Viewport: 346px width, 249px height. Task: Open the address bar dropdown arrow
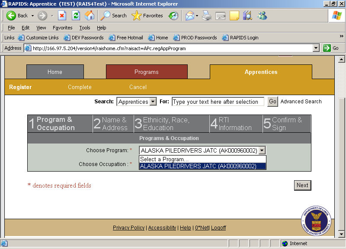316,48
